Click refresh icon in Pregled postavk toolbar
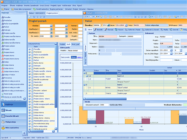Screen dimensions: 187x140 [30, 17]
